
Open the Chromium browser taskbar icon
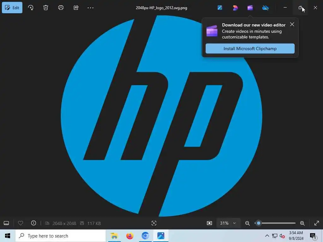point(145,236)
